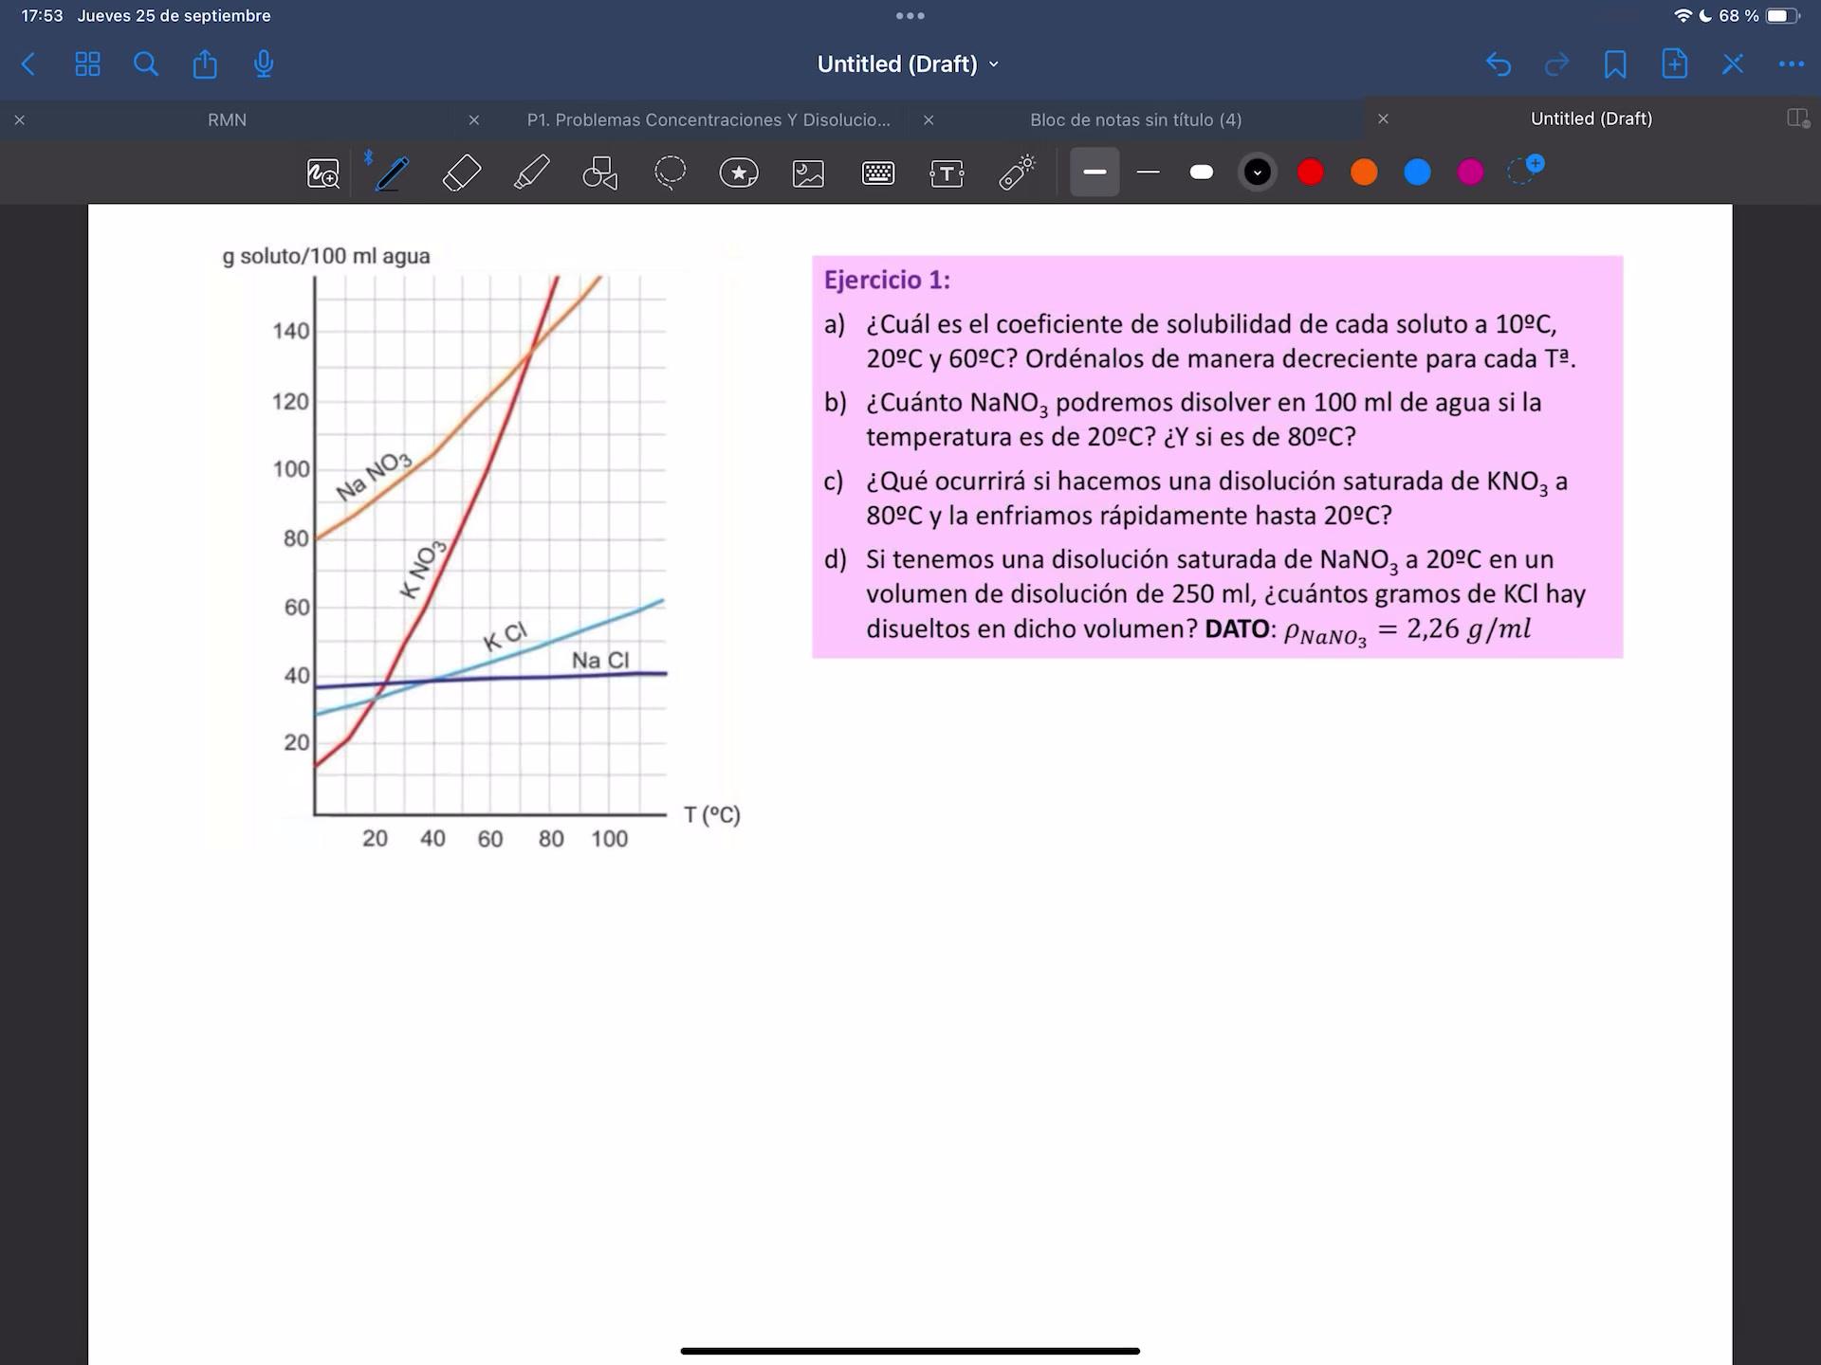Switch to Bloc de notas sin título (4) tab
The image size is (1821, 1365).
1135,119
